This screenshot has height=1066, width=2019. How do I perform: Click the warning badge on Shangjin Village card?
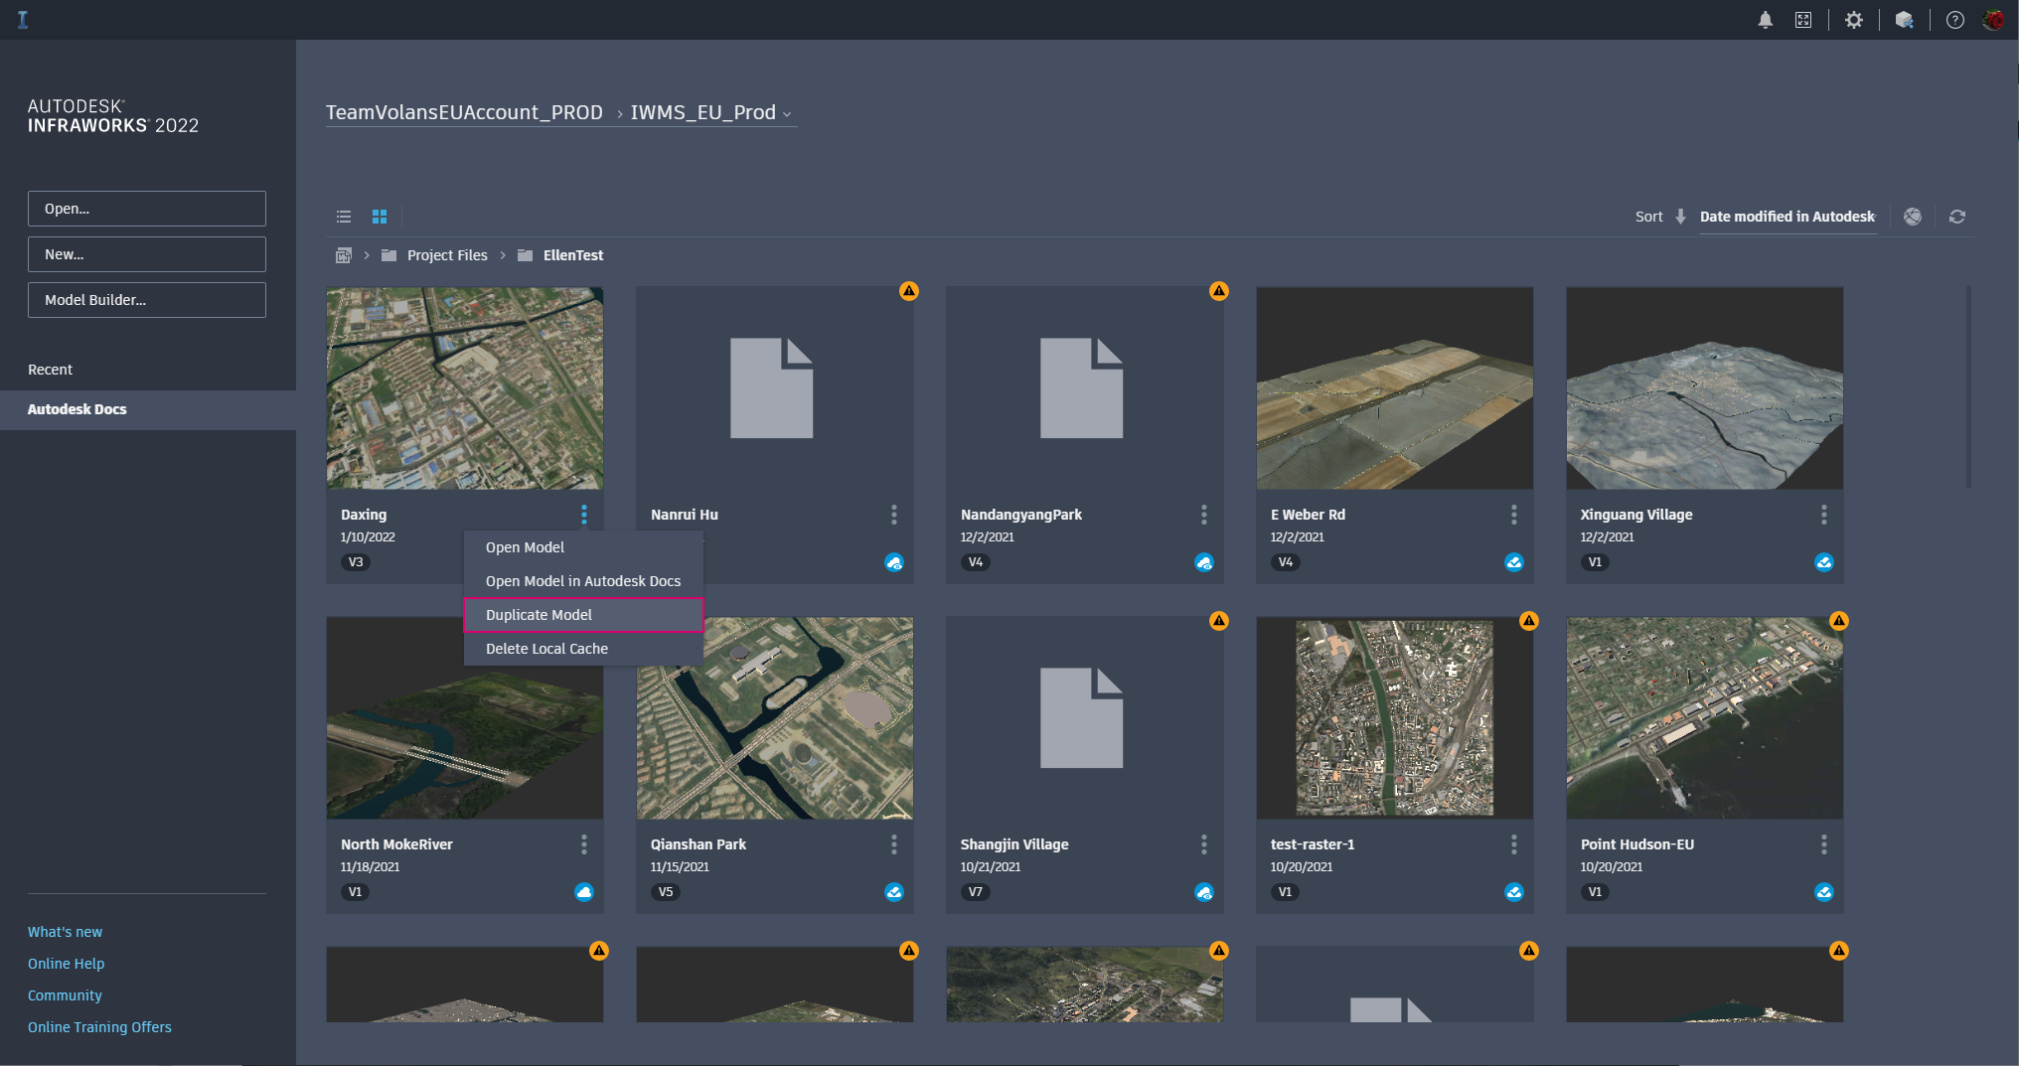point(1219,620)
